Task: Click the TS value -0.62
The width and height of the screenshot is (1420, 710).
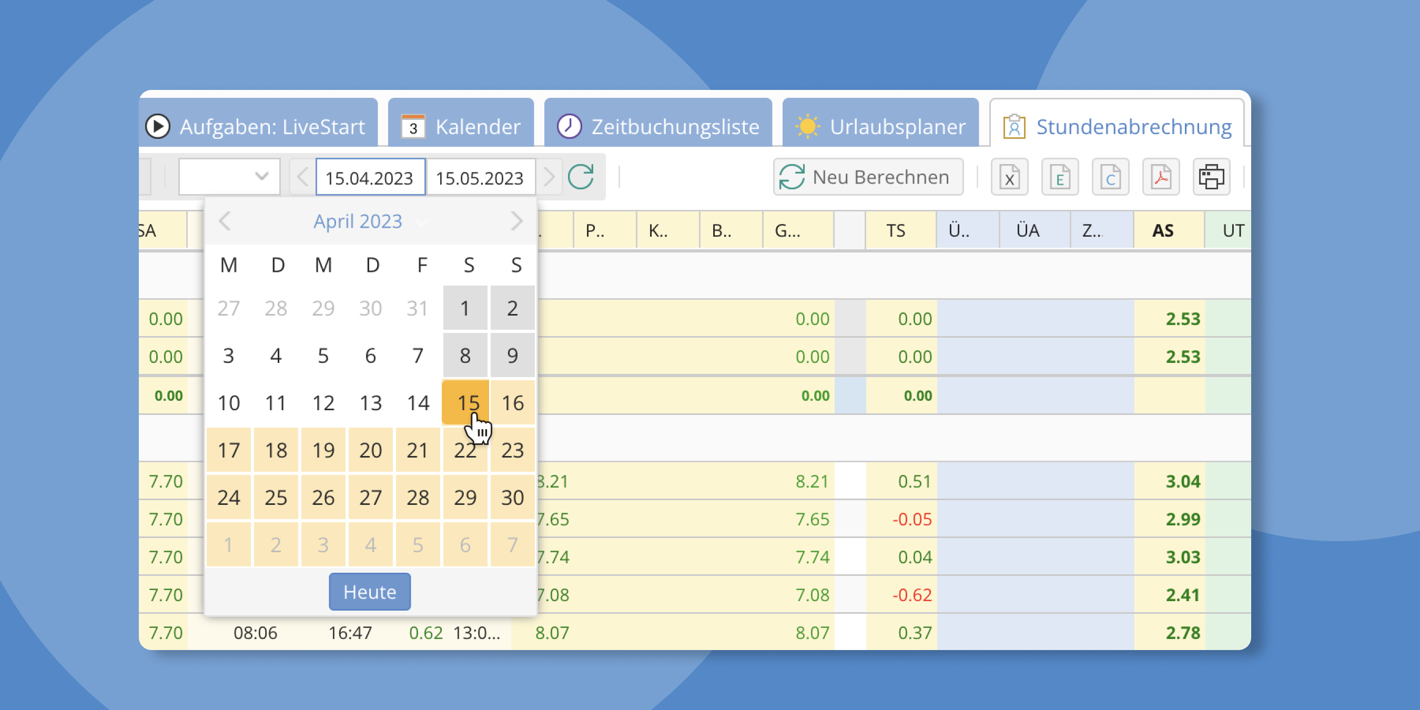Action: click(x=912, y=594)
